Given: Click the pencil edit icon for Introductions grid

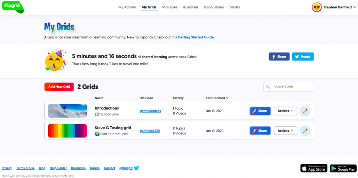Looking at the screenshot, I should [x=305, y=111].
